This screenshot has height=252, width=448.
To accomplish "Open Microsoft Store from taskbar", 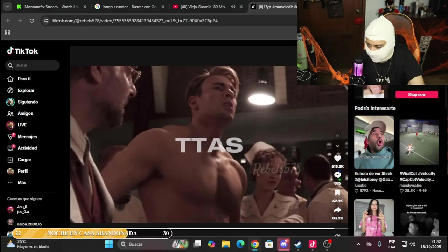I will pos(269,244).
